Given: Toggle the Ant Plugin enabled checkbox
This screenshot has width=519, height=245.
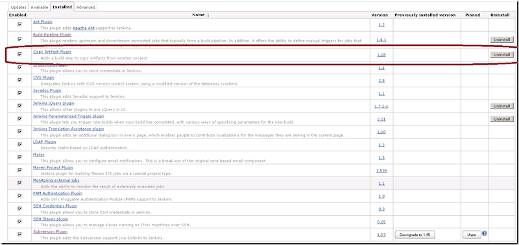Looking at the screenshot, I should (19, 25).
